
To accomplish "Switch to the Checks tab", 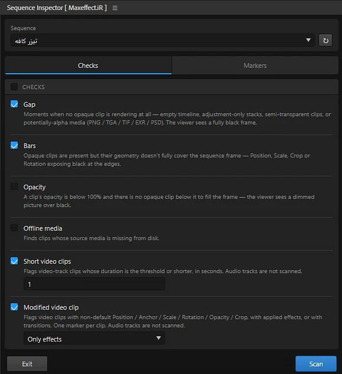I will point(88,65).
